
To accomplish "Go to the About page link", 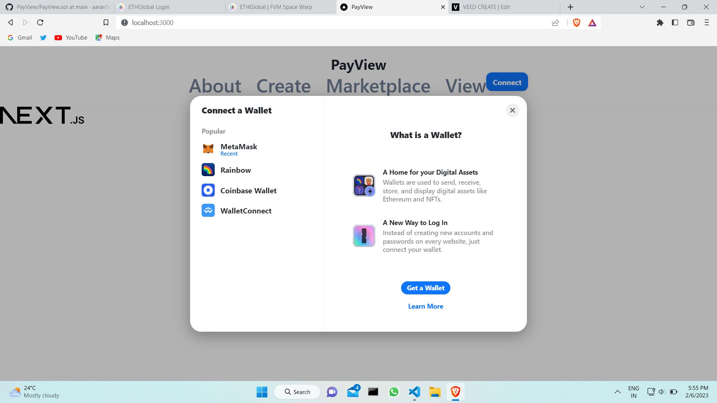I will tap(215, 86).
